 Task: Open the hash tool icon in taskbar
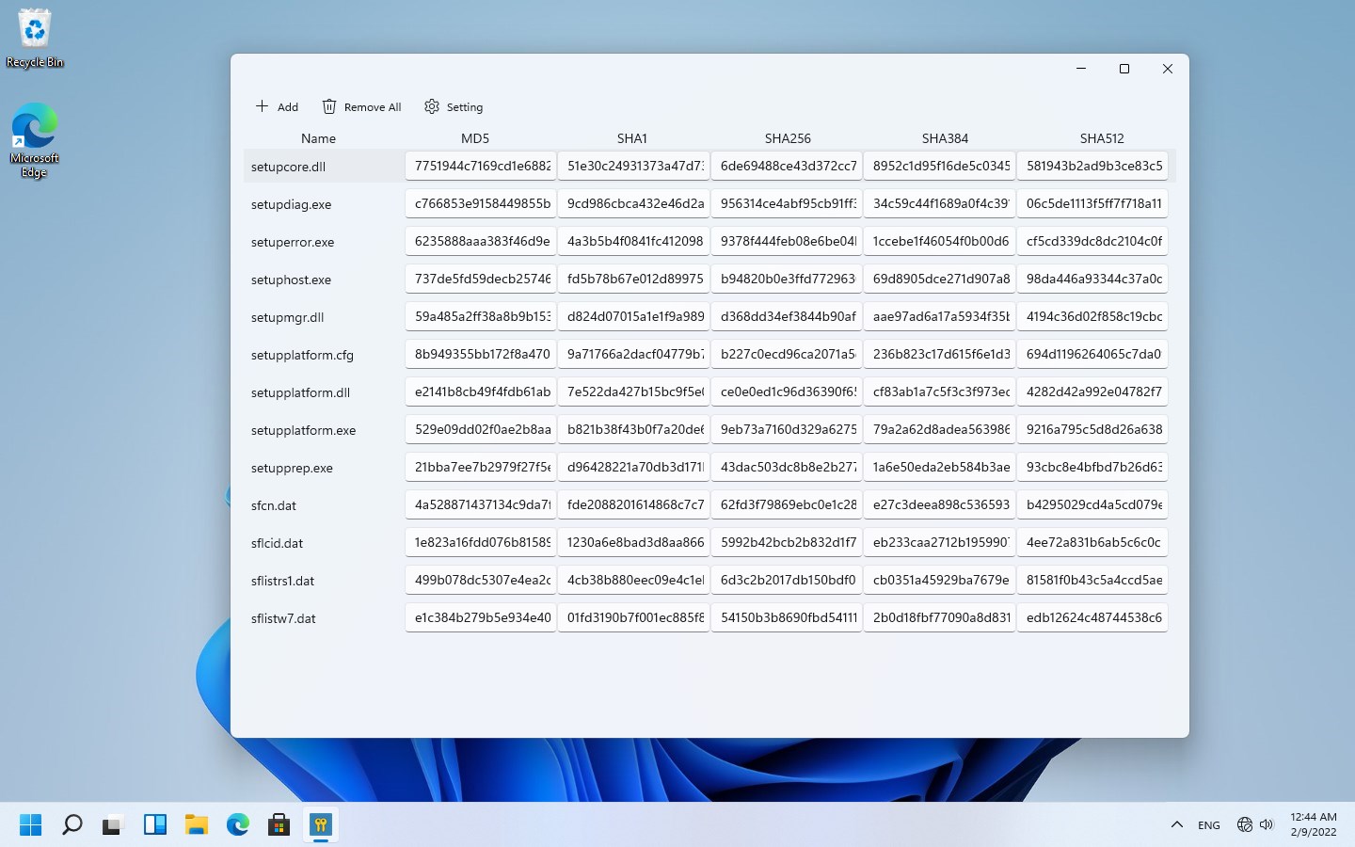pos(321,825)
